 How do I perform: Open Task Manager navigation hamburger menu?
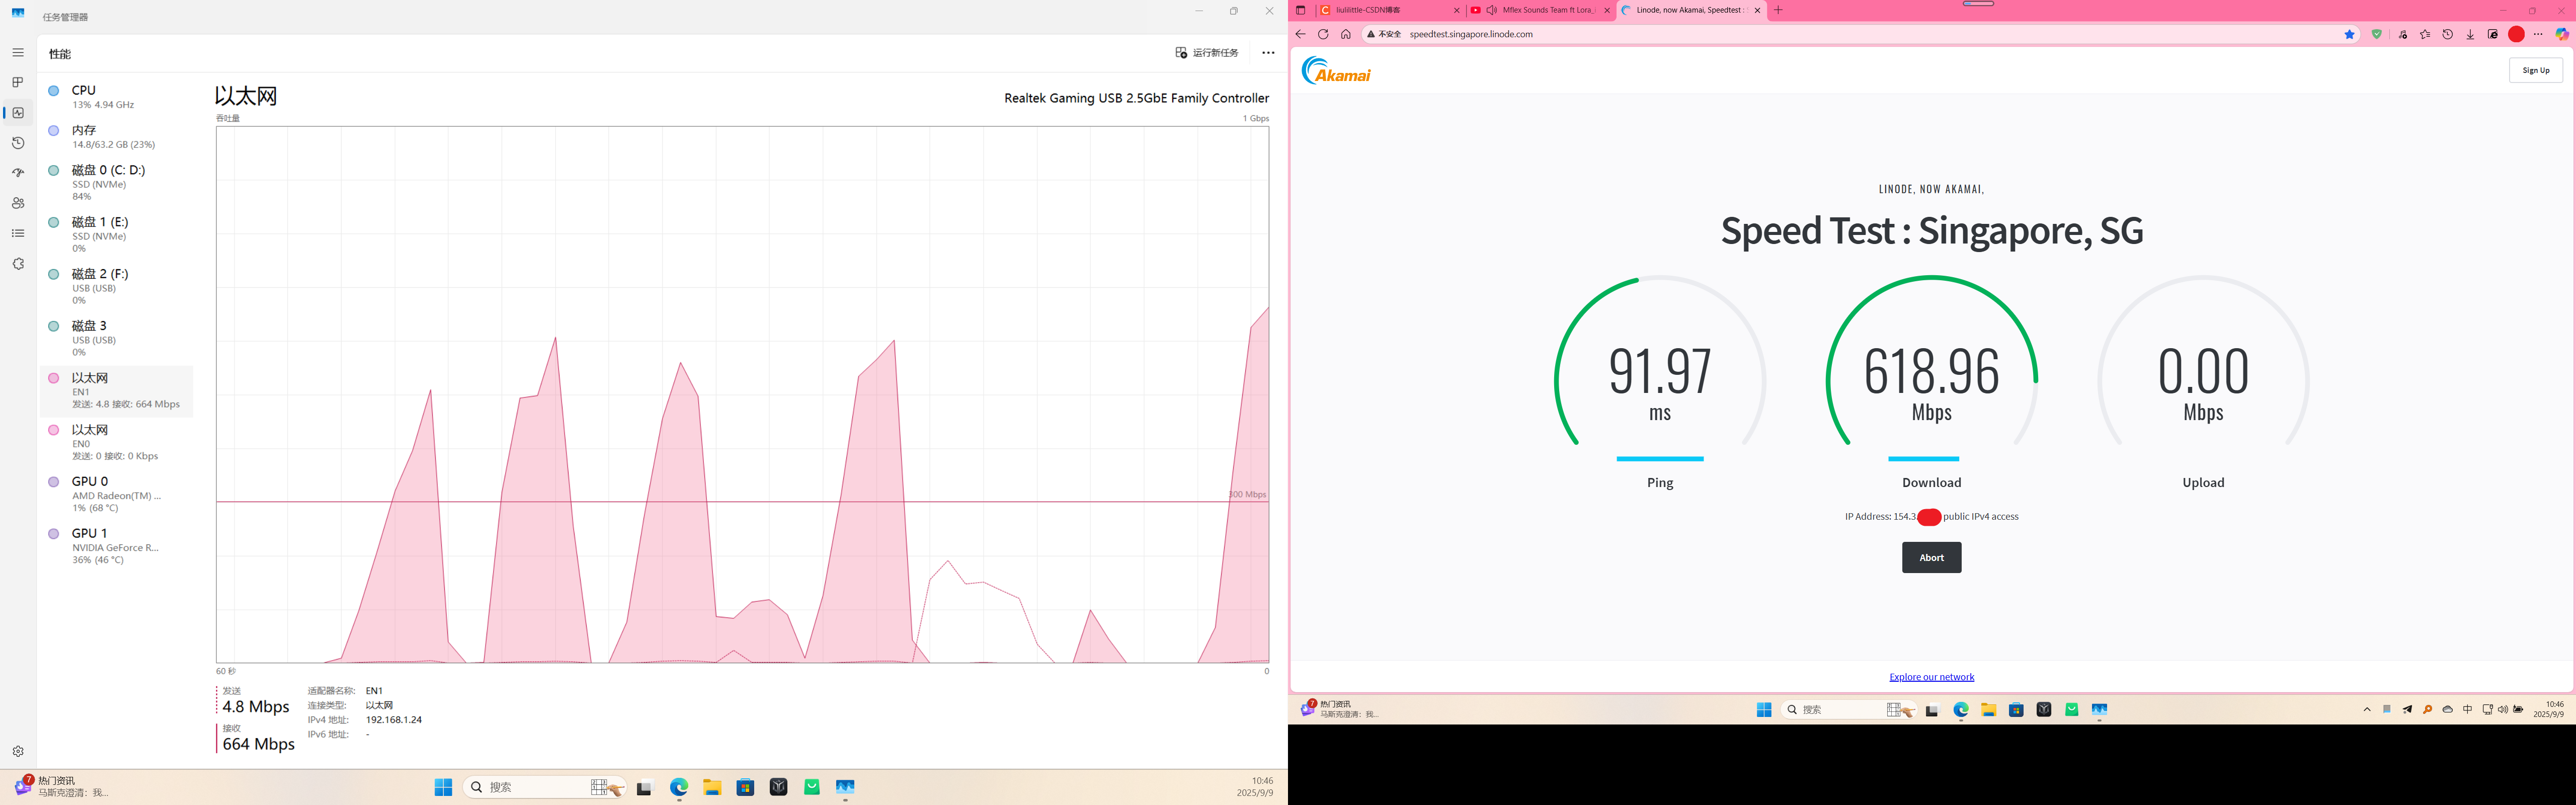[x=18, y=53]
